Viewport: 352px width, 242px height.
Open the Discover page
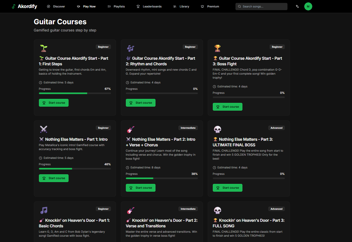[x=56, y=6]
